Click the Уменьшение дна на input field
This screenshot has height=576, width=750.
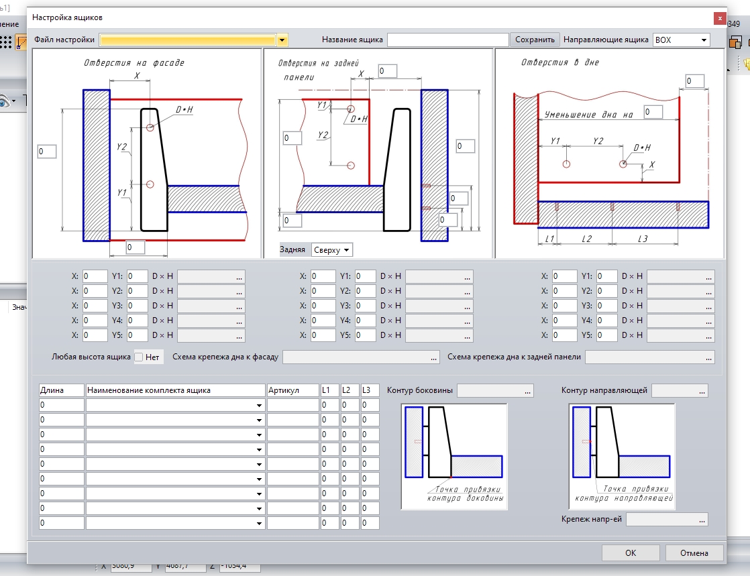click(x=652, y=112)
